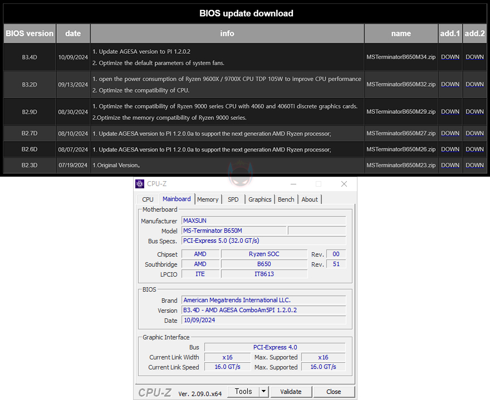Download B2.7D BIOS from add.1 link
This screenshot has width=490, height=400.
450,133
